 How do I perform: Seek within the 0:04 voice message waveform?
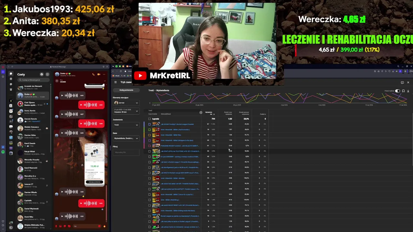click(91, 123)
